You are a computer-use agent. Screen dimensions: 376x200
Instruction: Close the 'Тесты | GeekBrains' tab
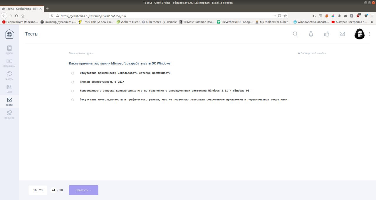[x=41, y=9]
